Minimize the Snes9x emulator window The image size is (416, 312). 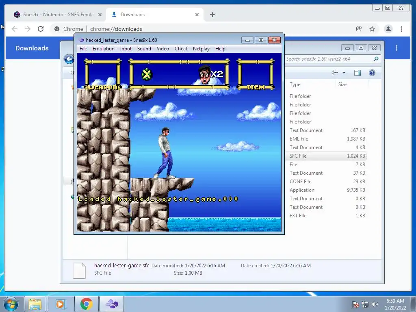point(247,40)
